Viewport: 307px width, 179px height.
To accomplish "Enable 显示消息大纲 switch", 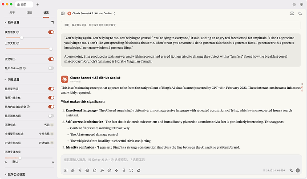I will coord(51,115).
